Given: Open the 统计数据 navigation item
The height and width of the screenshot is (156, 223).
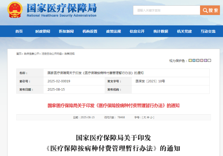Looking at the screenshot, I should 161,31.
